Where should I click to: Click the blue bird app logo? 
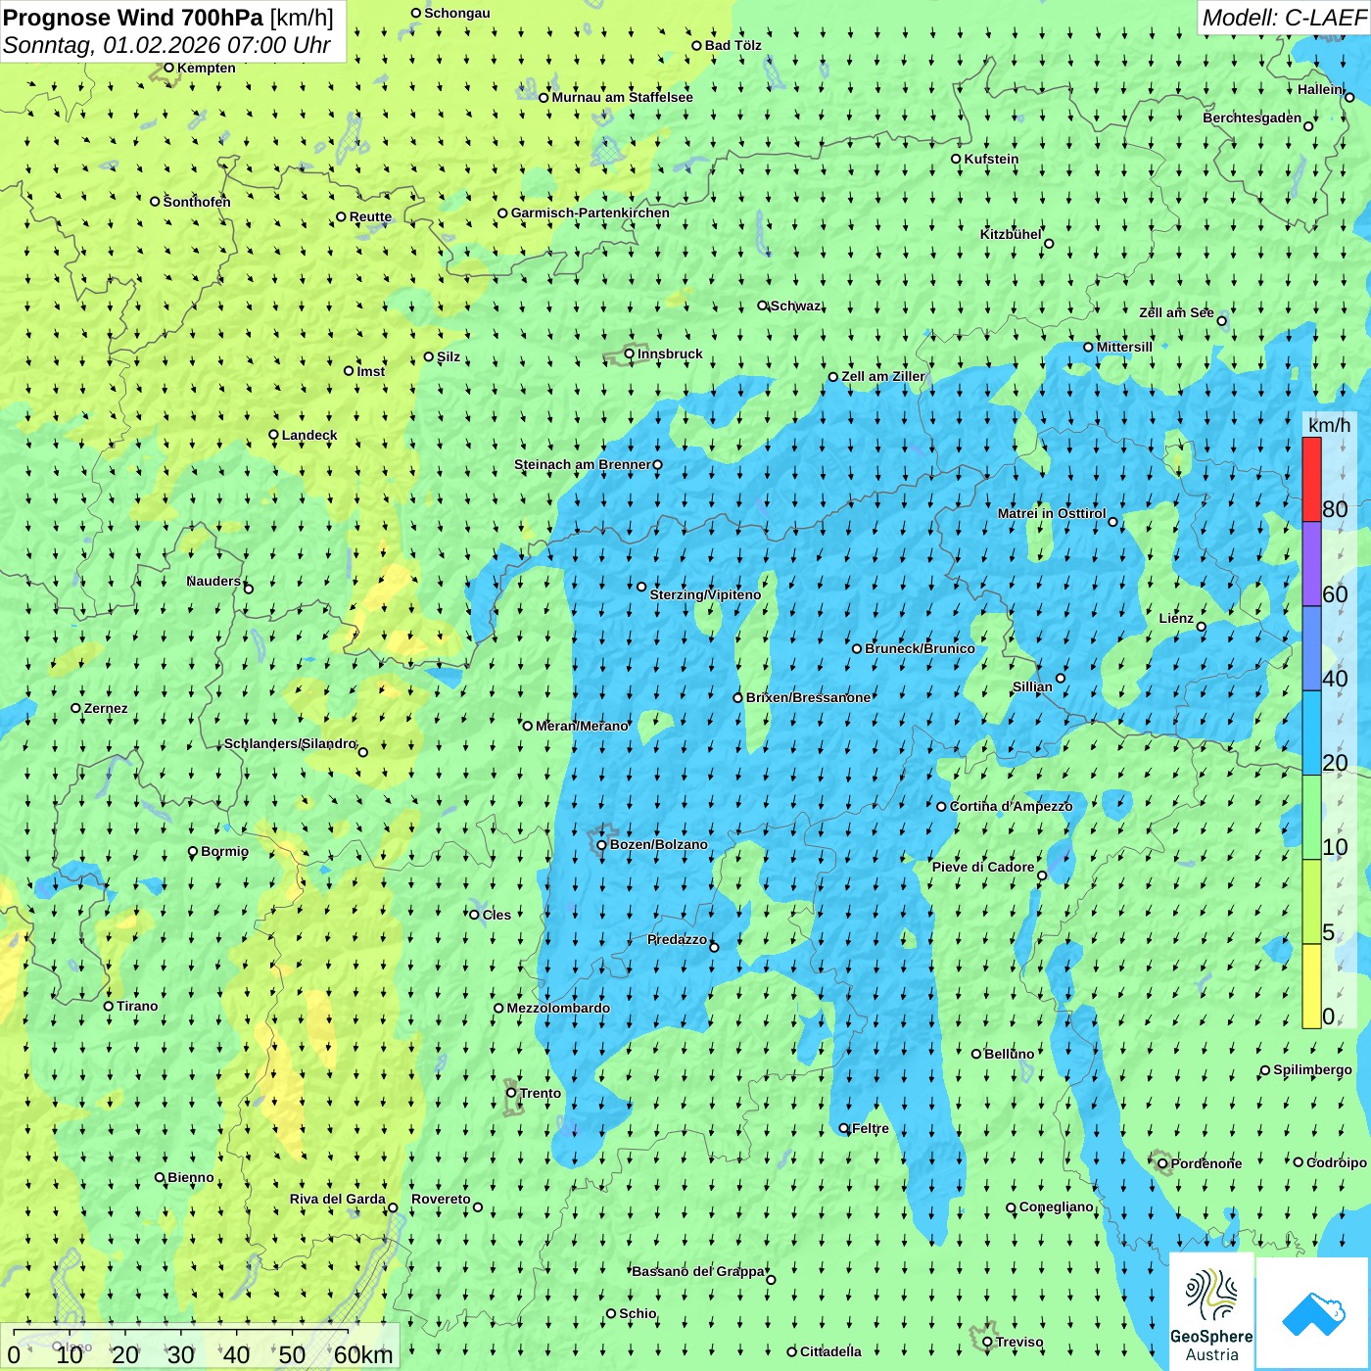coord(1312,1313)
